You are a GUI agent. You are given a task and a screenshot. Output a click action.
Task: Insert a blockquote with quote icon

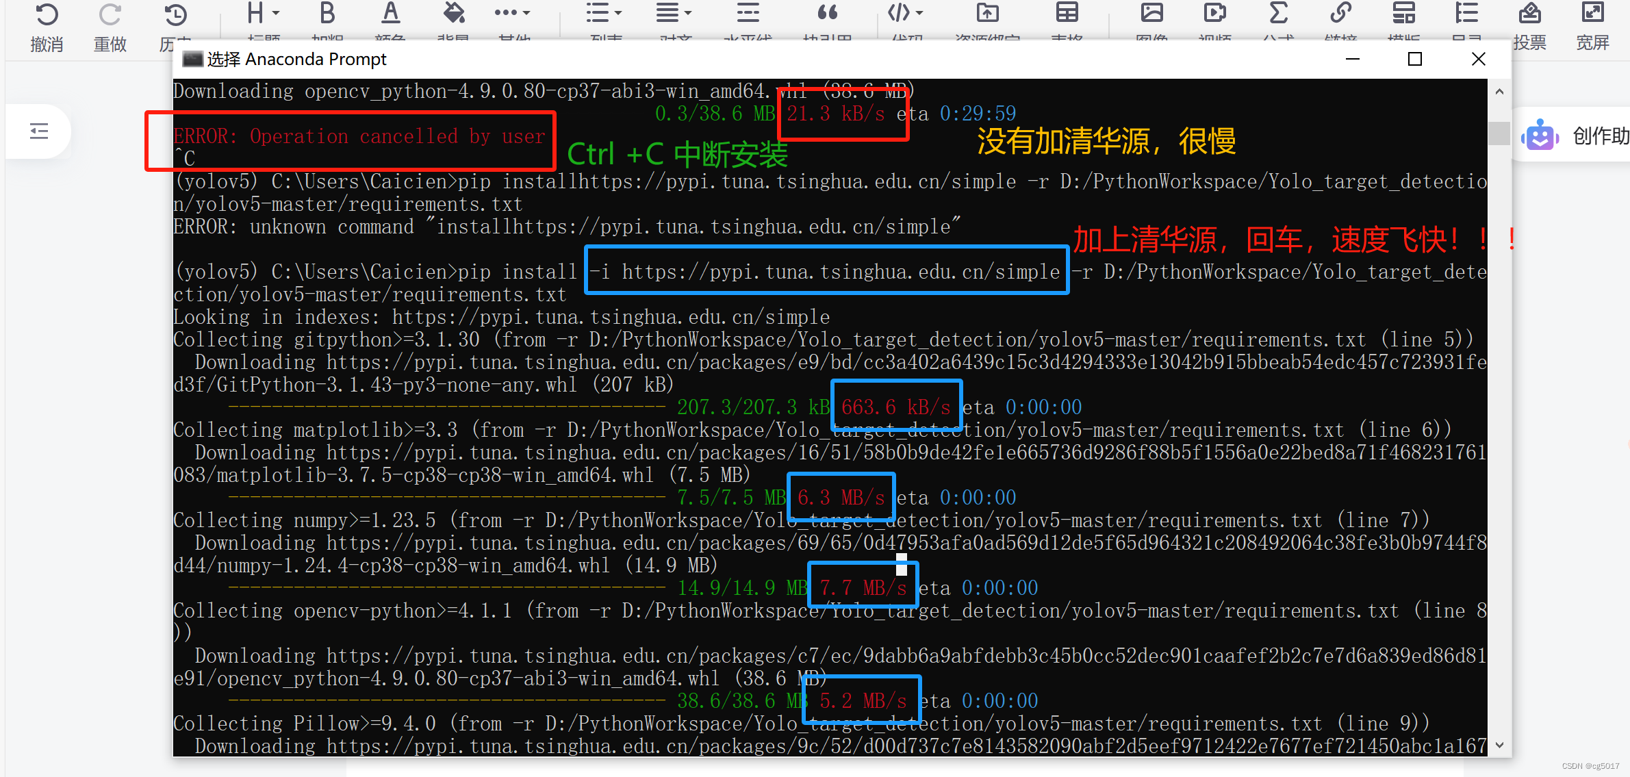tap(827, 13)
